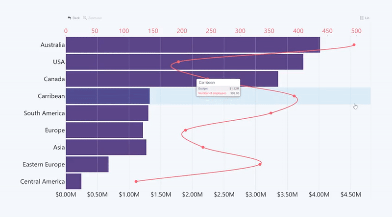Select the Australia budget bar
392x217 pixels.
click(x=193, y=44)
